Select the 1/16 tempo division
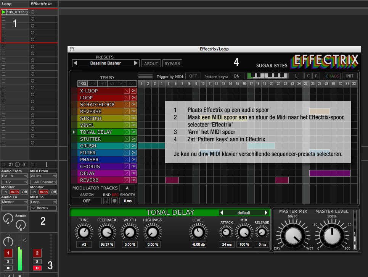Image resolution: width=368 pixels, height=277 pixels. (92, 83)
